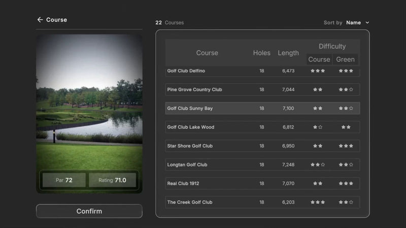Expand the sort chevron arrow

click(x=367, y=23)
